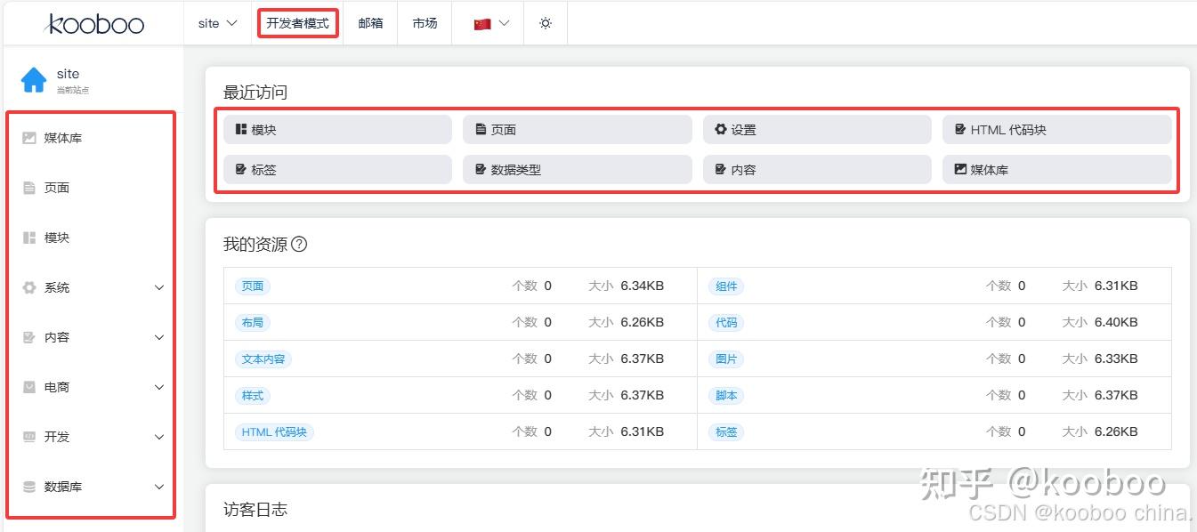Expand the 数据库 section in sidebar
The image size is (1197, 532).
89,487
